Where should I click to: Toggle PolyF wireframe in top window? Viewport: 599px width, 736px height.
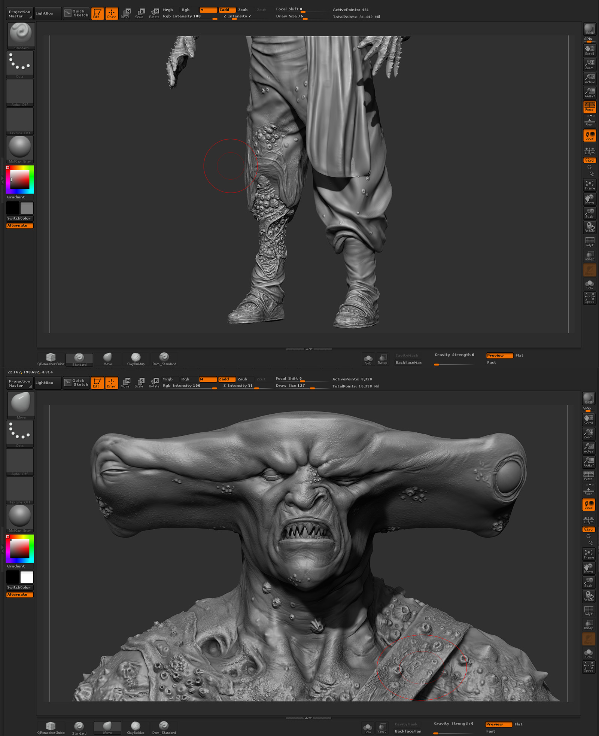[x=590, y=242]
